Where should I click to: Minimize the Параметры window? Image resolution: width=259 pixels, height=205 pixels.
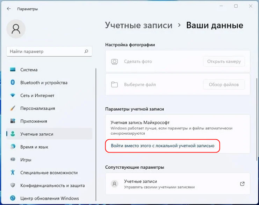(x=221, y=6)
